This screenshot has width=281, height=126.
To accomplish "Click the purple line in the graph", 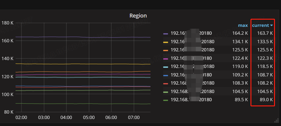I will point(82,37).
